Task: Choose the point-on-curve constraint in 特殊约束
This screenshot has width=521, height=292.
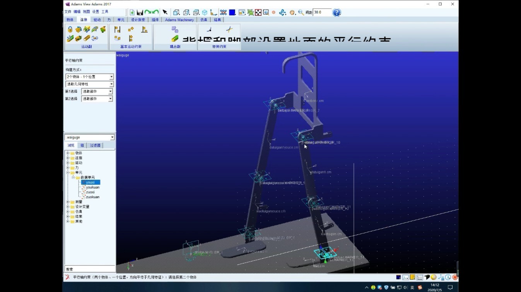Action: pyautogui.click(x=209, y=29)
